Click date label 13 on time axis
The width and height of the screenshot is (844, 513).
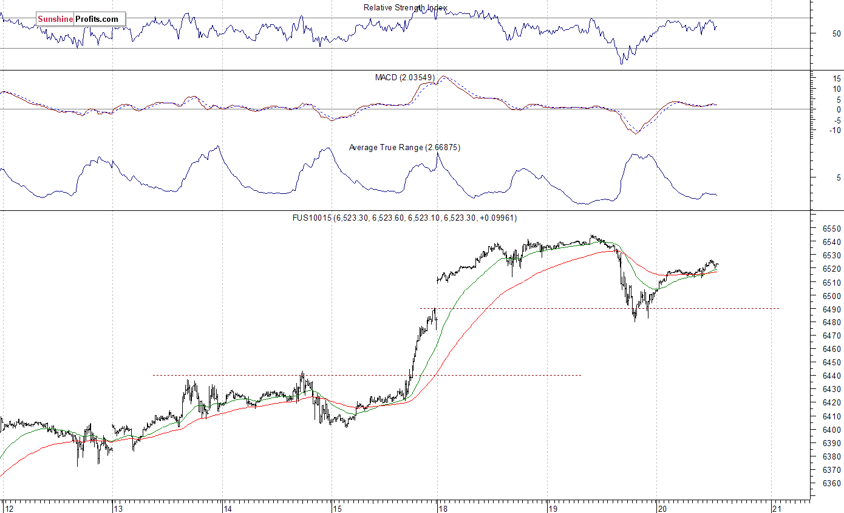click(x=118, y=508)
